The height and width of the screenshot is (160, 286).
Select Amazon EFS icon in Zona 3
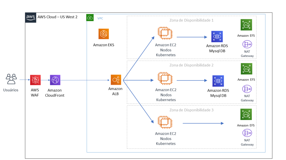point(246,114)
